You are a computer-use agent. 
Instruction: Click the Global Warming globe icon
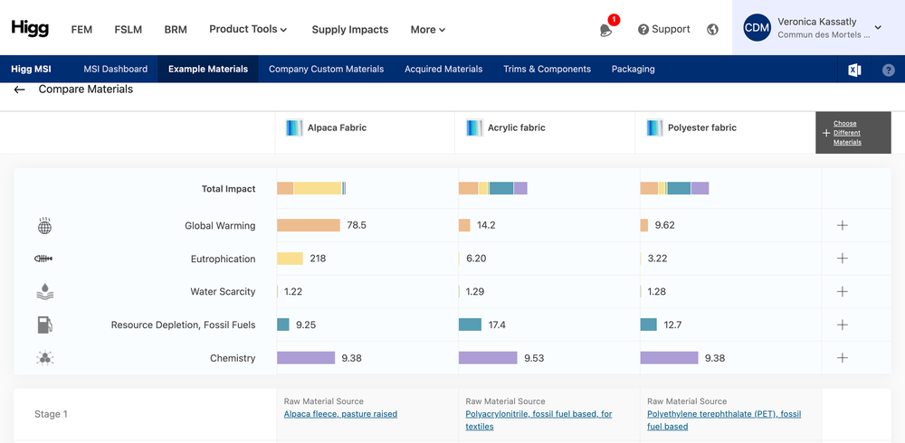[44, 225]
